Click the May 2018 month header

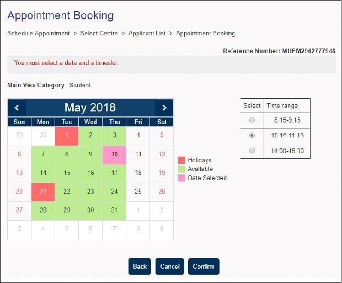coord(90,108)
